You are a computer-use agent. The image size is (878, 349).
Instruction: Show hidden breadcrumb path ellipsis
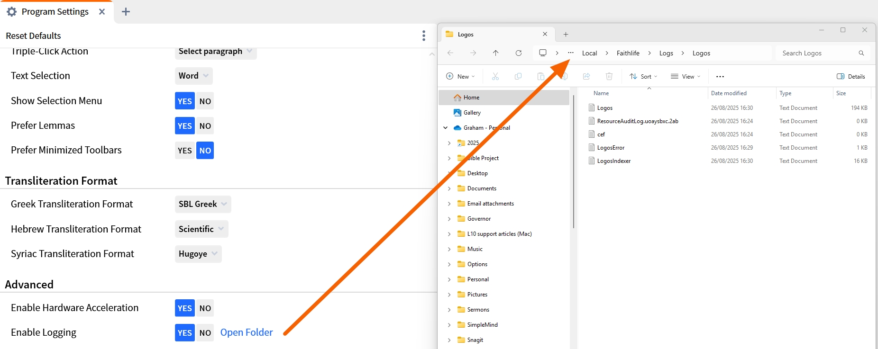pyautogui.click(x=571, y=53)
